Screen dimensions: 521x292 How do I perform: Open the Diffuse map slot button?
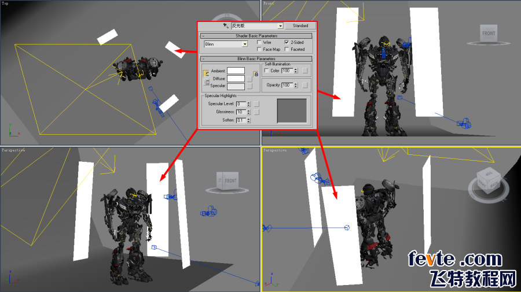[x=250, y=79]
